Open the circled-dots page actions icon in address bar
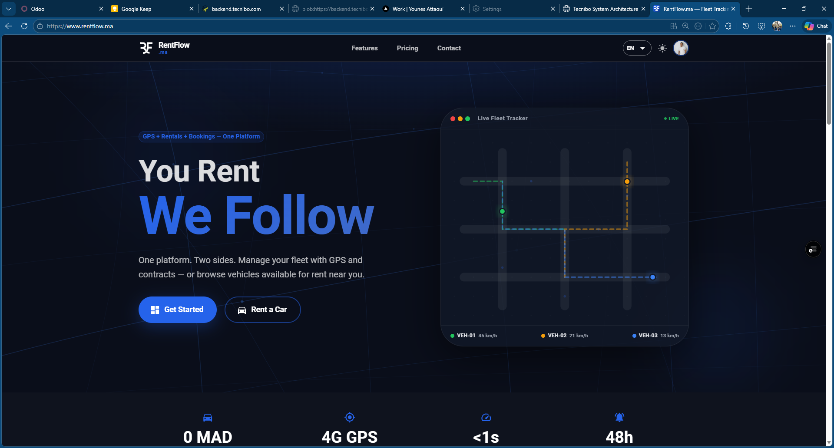 click(698, 26)
